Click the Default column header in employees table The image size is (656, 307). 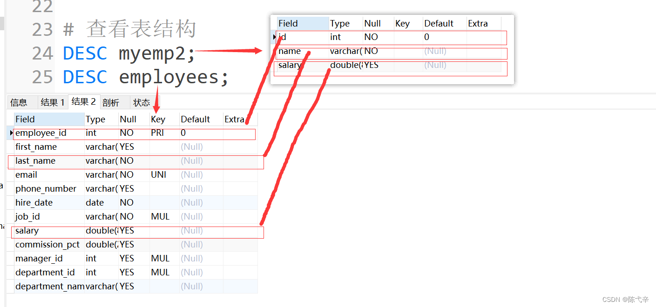[201, 119]
